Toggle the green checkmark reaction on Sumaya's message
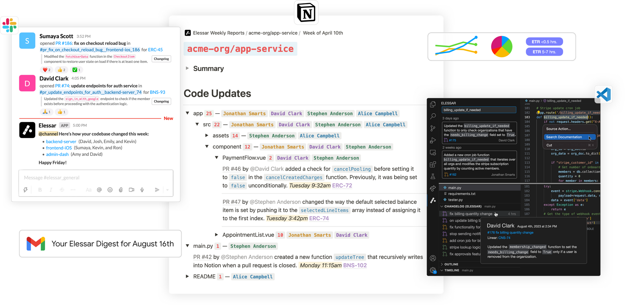Screen dimensions: 626x306 (x=76, y=70)
